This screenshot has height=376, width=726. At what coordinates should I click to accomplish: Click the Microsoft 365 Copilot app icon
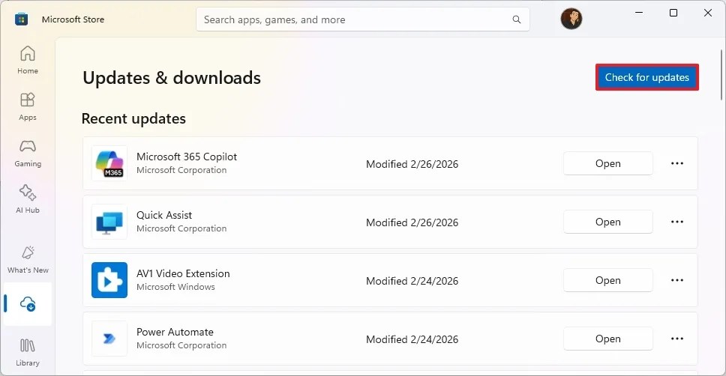tap(109, 163)
